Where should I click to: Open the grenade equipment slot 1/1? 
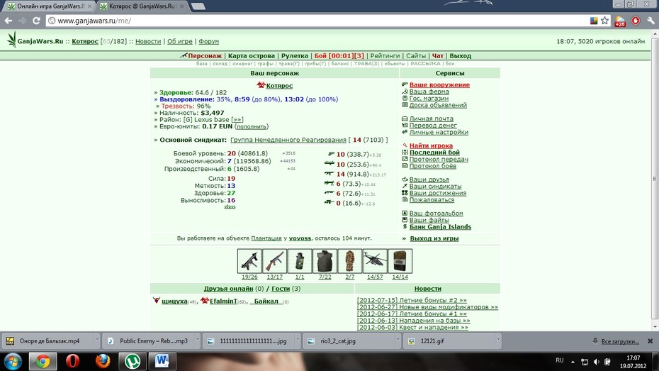coord(300,261)
